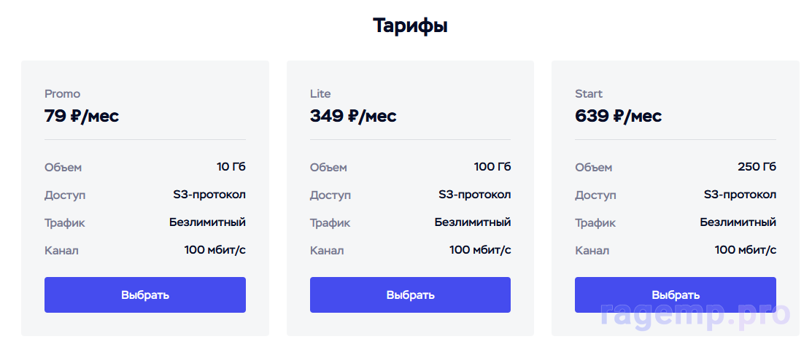The width and height of the screenshot is (812, 347).
Task: Click the ragemp.pro watermark
Action: click(695, 315)
